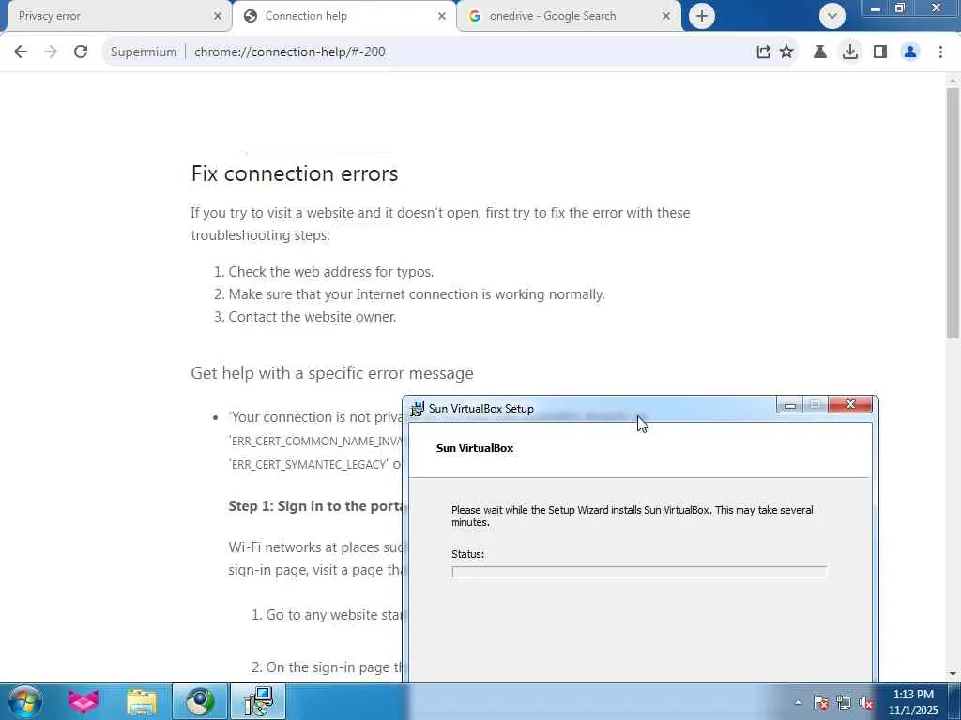This screenshot has height=720, width=961.
Task: Open the browser downloads icon
Action: pos(849,52)
